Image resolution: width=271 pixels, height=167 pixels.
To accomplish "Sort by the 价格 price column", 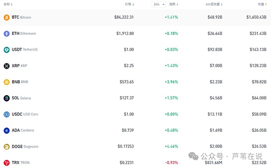I will (x=130, y=4).
